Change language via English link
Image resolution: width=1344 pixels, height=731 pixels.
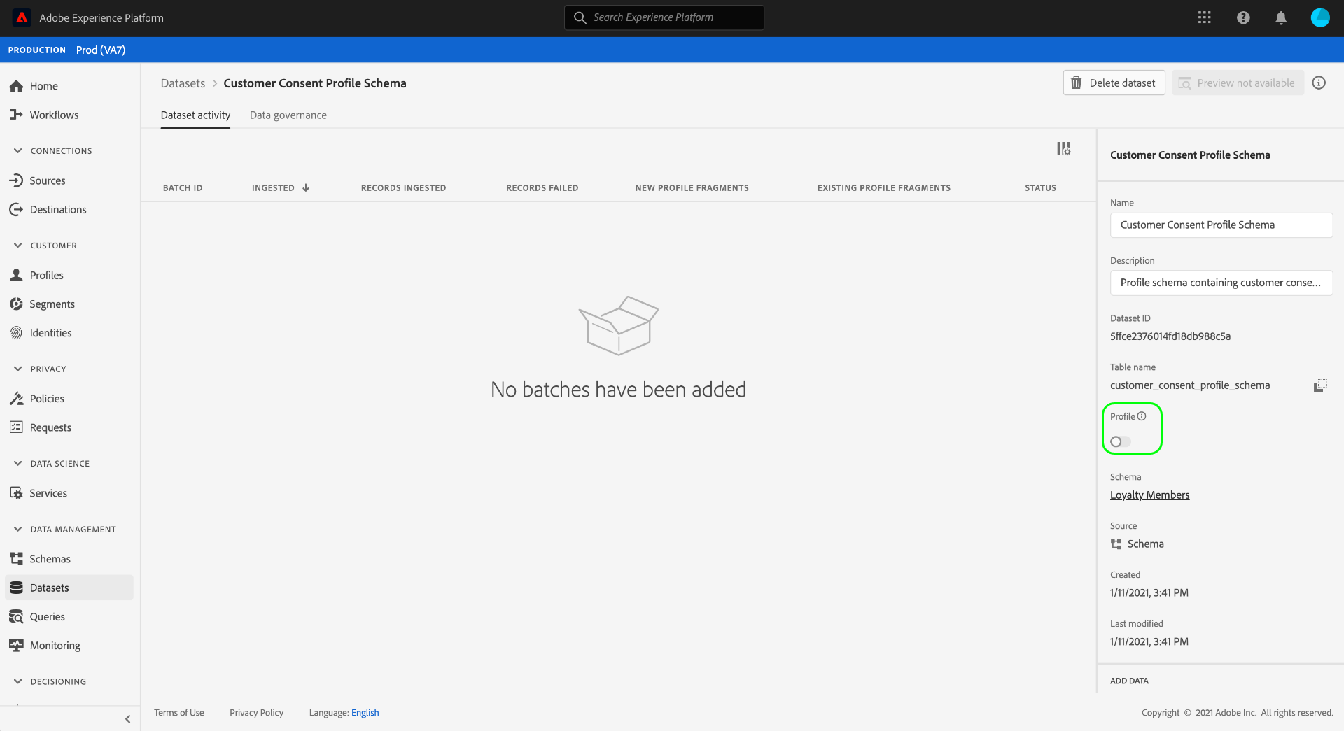coord(365,713)
